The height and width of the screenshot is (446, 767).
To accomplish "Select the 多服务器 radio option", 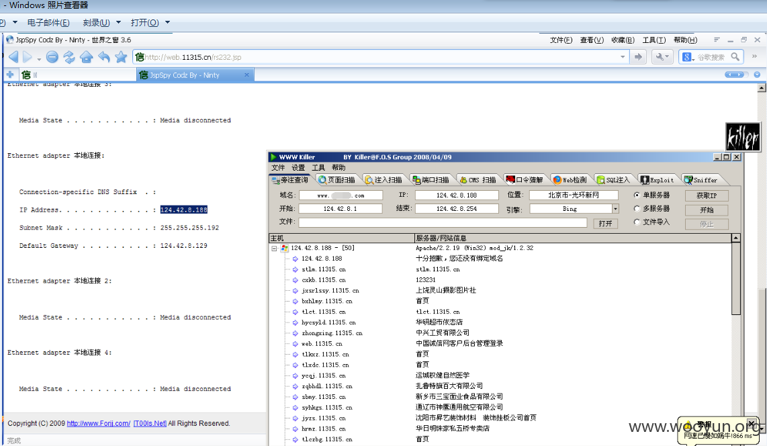I will click(651, 209).
